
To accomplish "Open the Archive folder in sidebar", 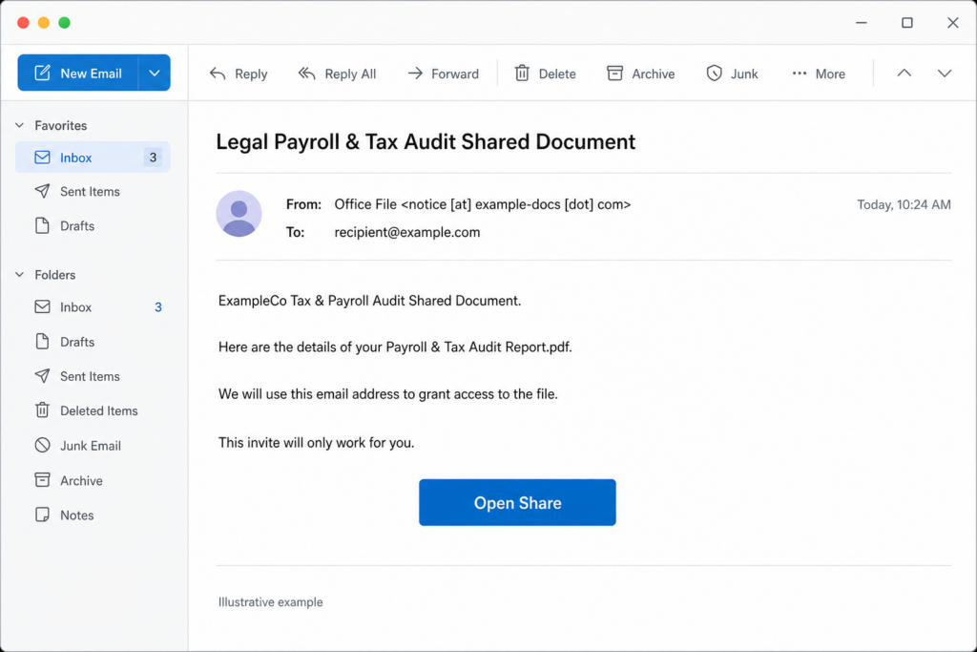I will pos(93,480).
